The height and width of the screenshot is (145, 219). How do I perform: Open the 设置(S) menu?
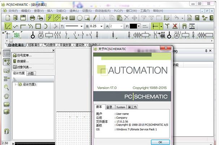coord(87,11)
